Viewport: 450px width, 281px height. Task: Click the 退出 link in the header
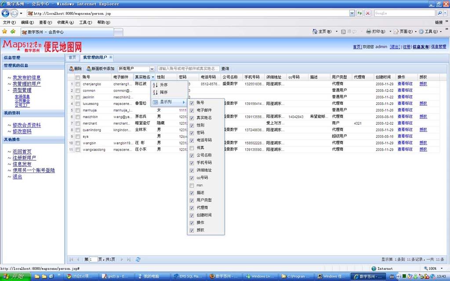click(395, 47)
